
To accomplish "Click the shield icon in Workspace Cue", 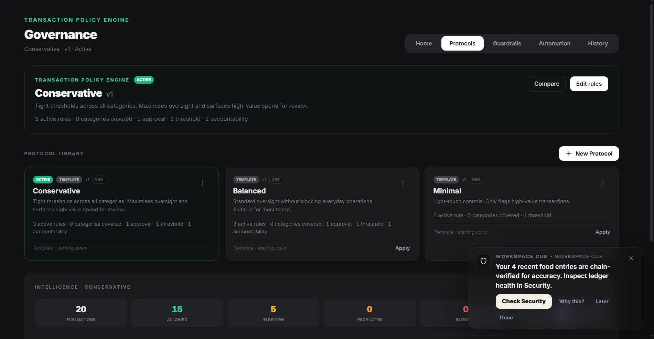I will click(483, 261).
